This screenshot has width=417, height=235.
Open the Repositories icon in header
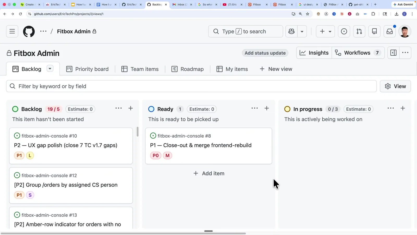coord(374,31)
